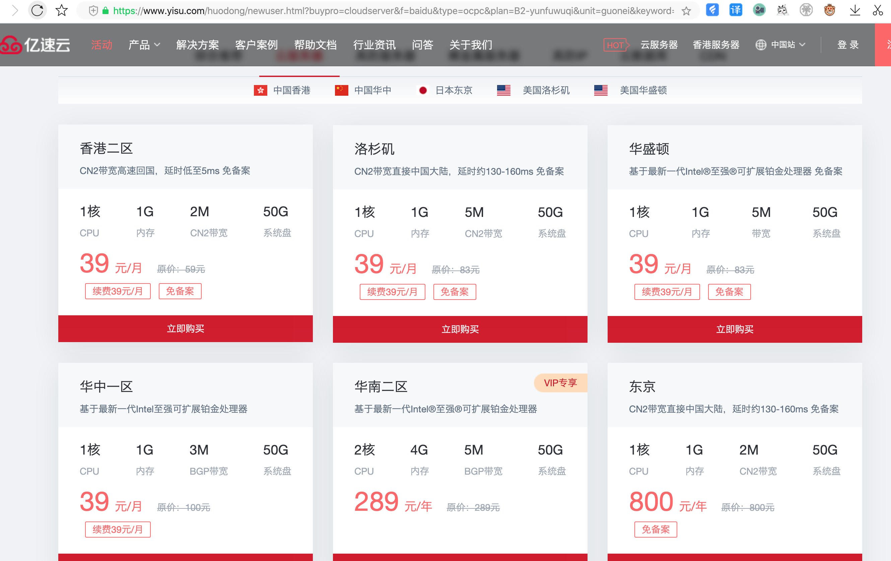Click 立即购买 for 香港二区 plan
The image size is (891, 561).
pyautogui.click(x=185, y=328)
